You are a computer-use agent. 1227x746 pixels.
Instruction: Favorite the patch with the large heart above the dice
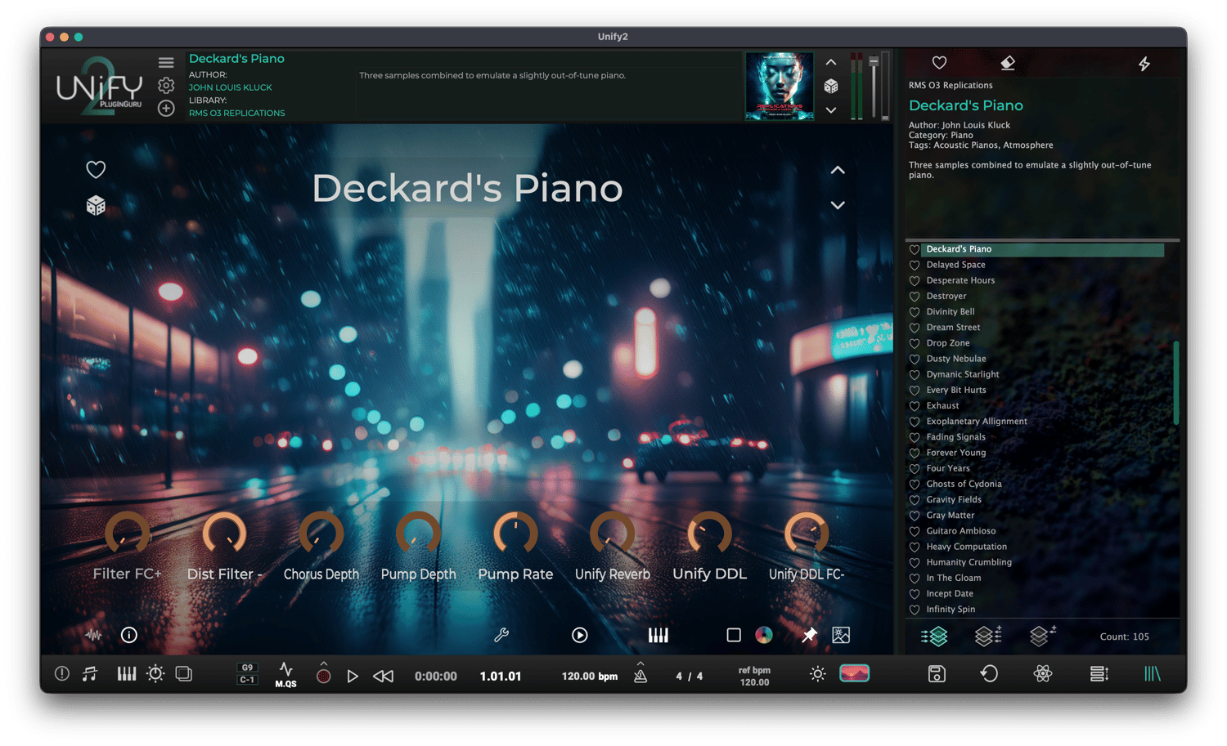tap(96, 169)
